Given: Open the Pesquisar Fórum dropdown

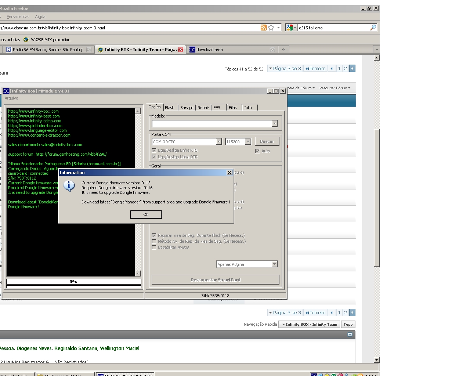Looking at the screenshot, I should 335,88.
